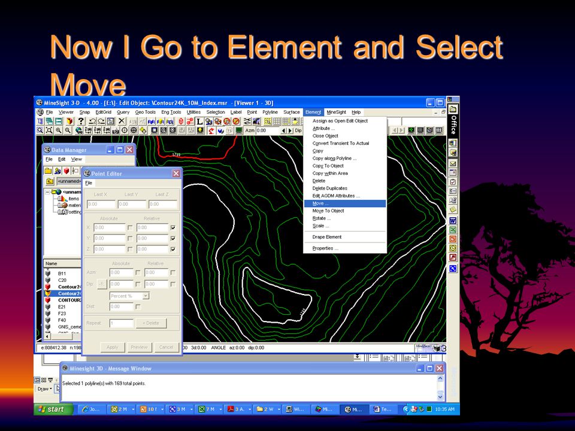Toggle the Relative X checkbox in Point Editor
The width and height of the screenshot is (575, 431).
point(173,227)
